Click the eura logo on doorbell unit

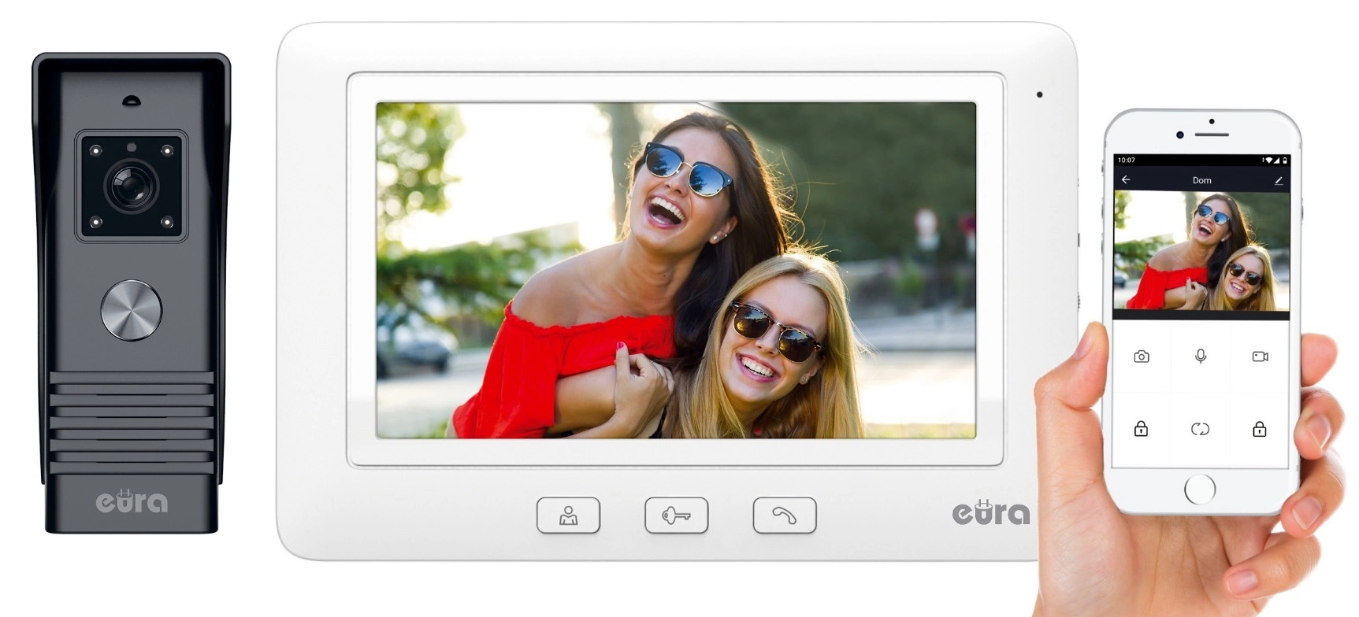click(x=132, y=501)
